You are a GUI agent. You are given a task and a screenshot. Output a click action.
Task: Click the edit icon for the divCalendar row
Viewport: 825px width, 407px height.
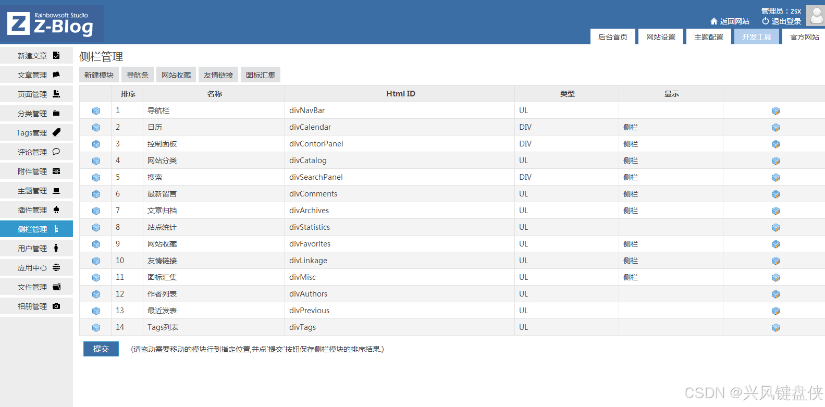[775, 128]
